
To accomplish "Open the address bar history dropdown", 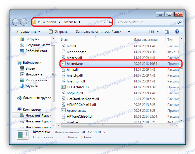I will pyautogui.click(x=104, y=22).
